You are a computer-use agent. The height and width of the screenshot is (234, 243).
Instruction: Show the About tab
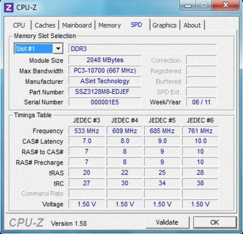tap(192, 25)
